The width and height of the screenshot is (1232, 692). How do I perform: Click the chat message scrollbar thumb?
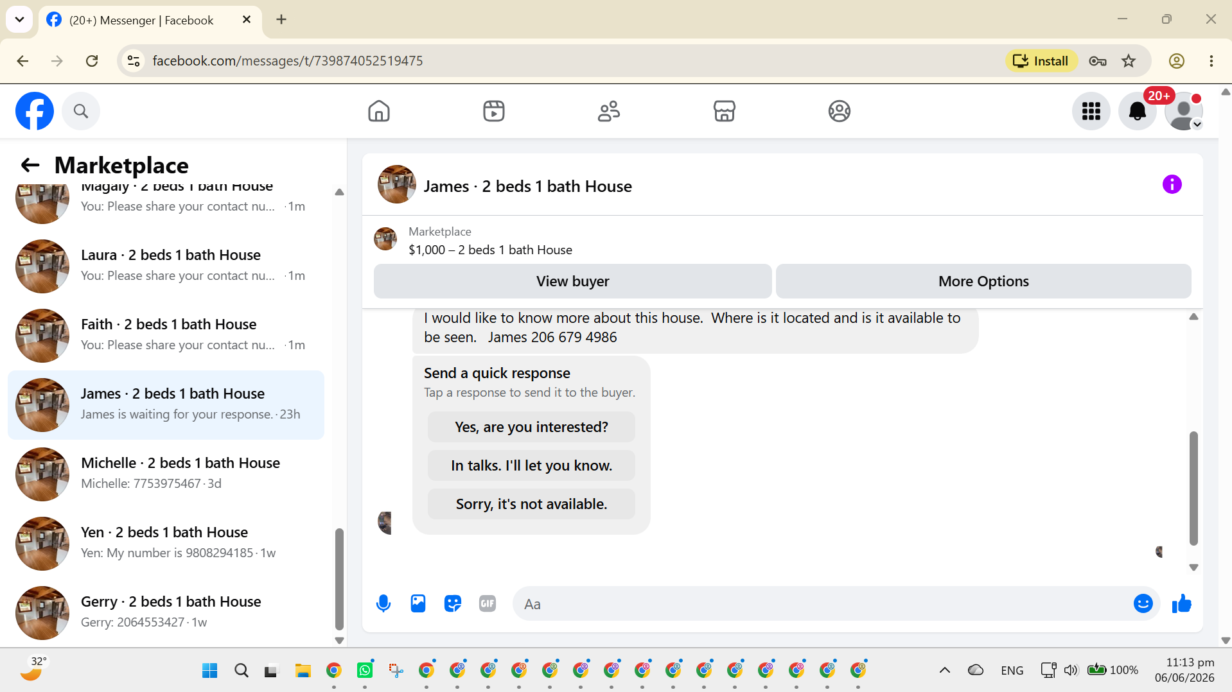pos(1193,488)
